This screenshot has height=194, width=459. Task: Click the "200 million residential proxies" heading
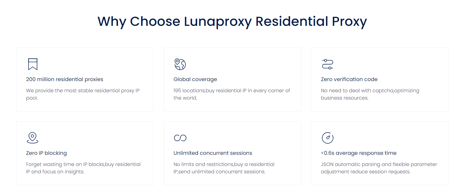(x=64, y=79)
